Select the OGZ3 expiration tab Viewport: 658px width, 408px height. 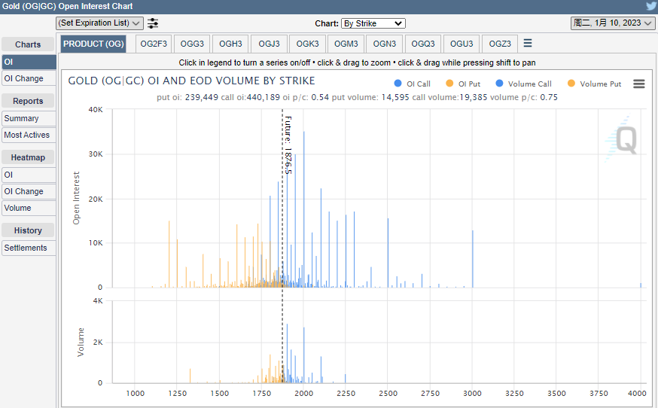tap(499, 44)
